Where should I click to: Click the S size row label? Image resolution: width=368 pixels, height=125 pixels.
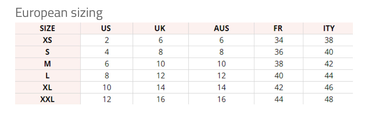point(47,52)
